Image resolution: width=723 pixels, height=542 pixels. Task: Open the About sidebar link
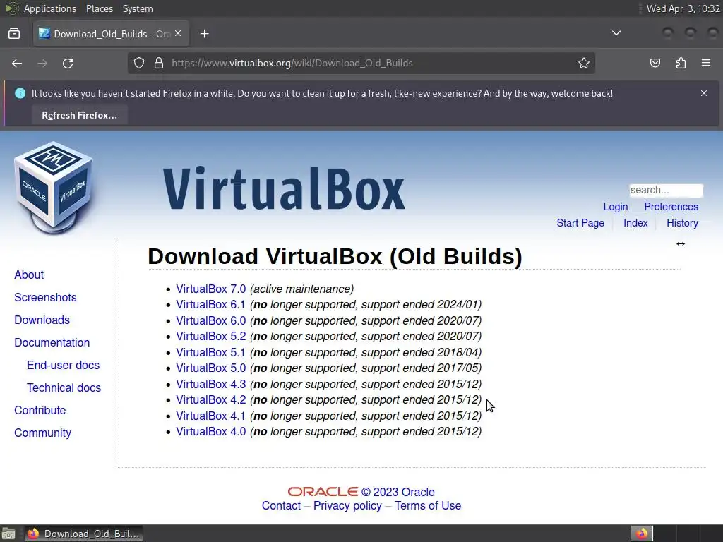click(29, 275)
